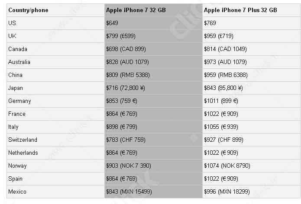Image resolution: width=301 pixels, height=204 pixels.
Task: Select the $769 US iPhone 7 Plus price
Action: point(210,23)
